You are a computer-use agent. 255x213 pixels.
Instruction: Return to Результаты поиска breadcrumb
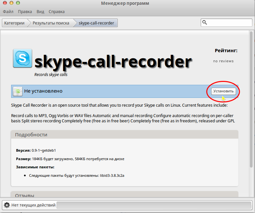point(51,23)
